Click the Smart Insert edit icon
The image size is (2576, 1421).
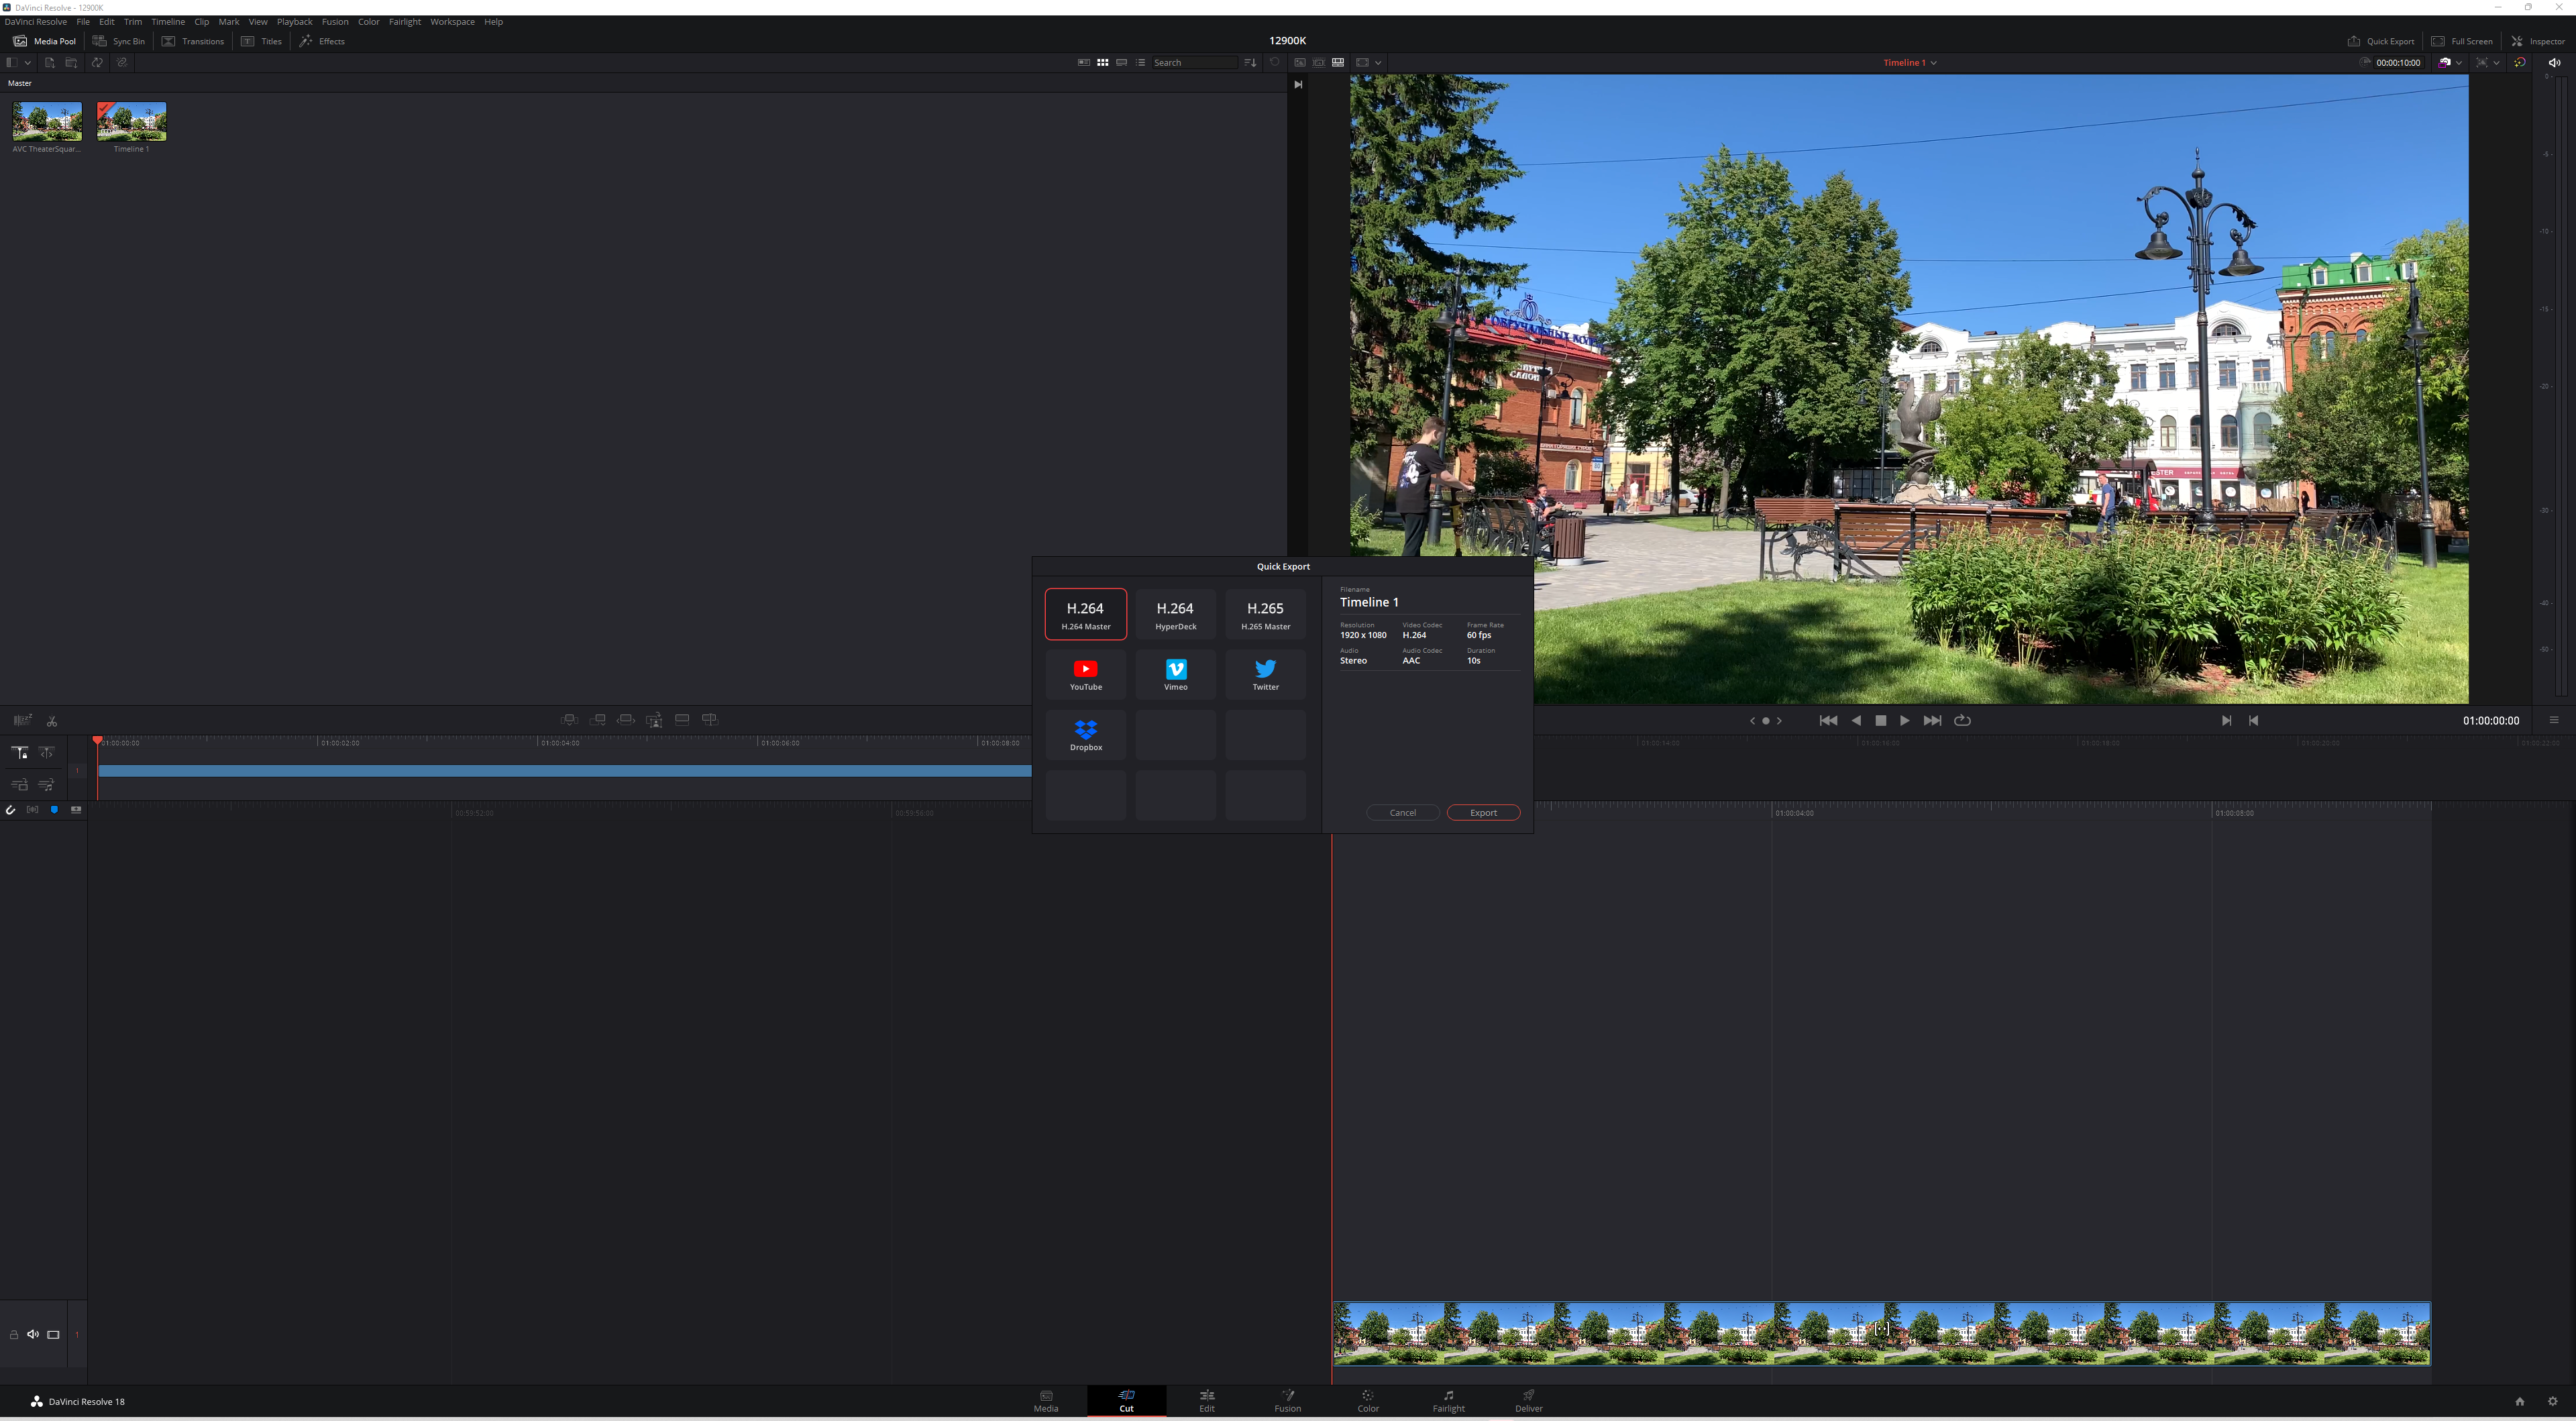pos(569,719)
